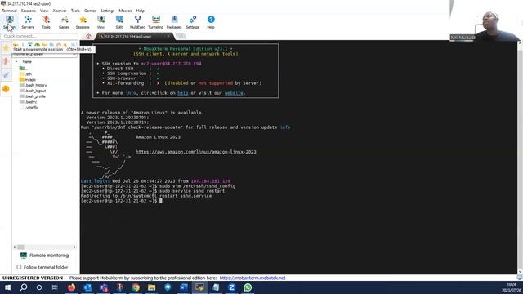Image resolution: width=523 pixels, height=294 pixels.
Task: Open the Macros menu
Action: click(125, 11)
